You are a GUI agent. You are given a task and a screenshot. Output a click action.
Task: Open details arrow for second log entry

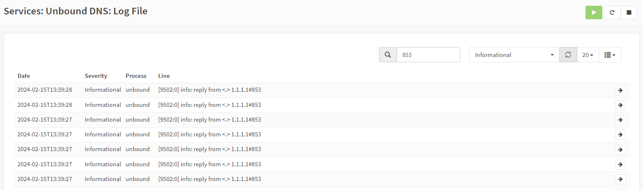(x=620, y=105)
